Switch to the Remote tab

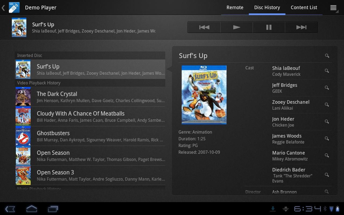[235, 7]
